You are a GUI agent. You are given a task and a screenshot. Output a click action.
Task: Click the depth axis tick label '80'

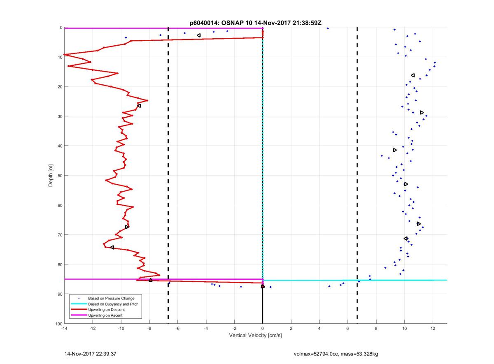tap(60, 264)
